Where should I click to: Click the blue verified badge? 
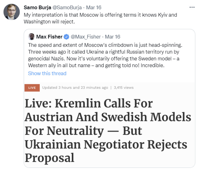point(66,37)
